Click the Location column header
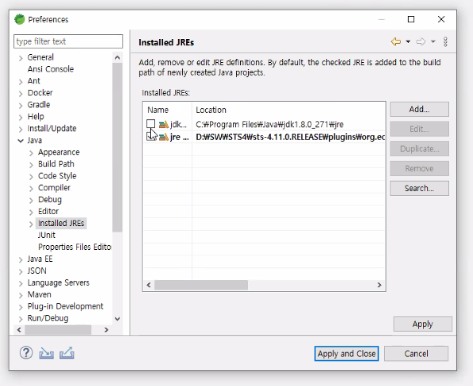Viewport: 473px width, 386px height. (x=289, y=110)
